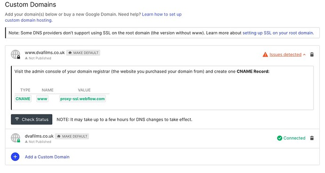Image resolution: width=325 pixels, height=173 pixels.
Task: Open Add a Custom Domain
Action: 47,157
